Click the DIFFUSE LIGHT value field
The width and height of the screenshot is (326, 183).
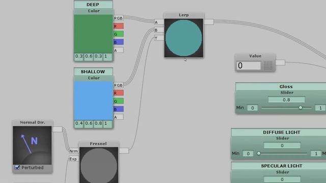[x=282, y=145]
